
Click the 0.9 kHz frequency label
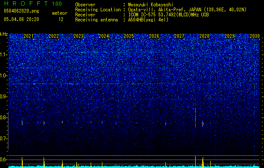[x=4, y=97]
